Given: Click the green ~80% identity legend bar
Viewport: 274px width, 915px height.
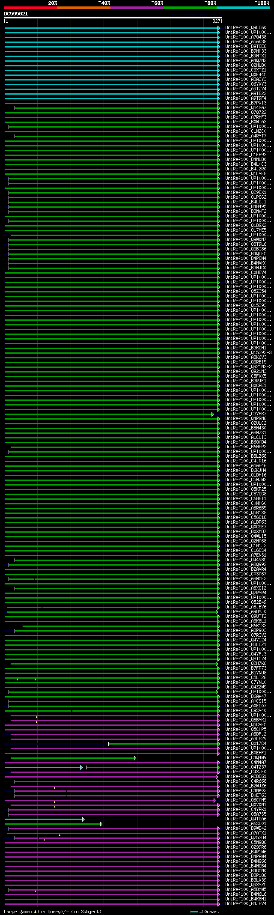Looking at the screenshot, I should point(190,8).
